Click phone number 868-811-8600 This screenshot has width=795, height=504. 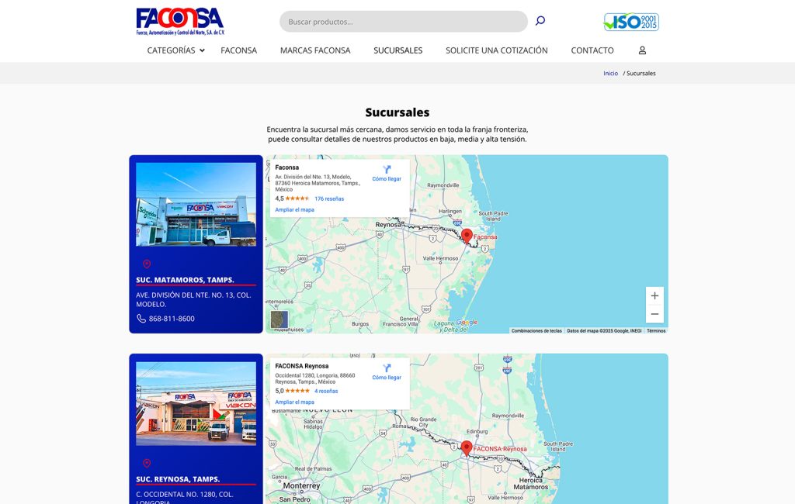point(172,319)
